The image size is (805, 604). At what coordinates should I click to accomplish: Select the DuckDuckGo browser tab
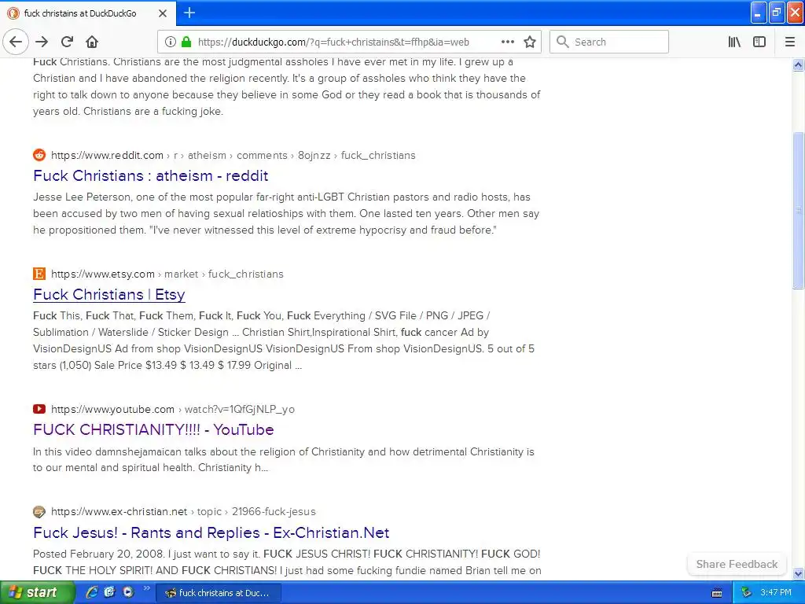pos(88,13)
